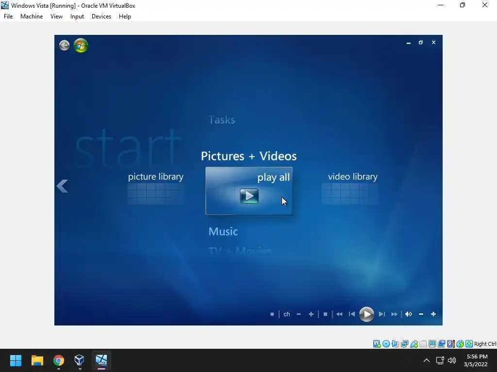Click the green Windows Media Center logo button
The height and width of the screenshot is (372, 497).
pos(81,46)
